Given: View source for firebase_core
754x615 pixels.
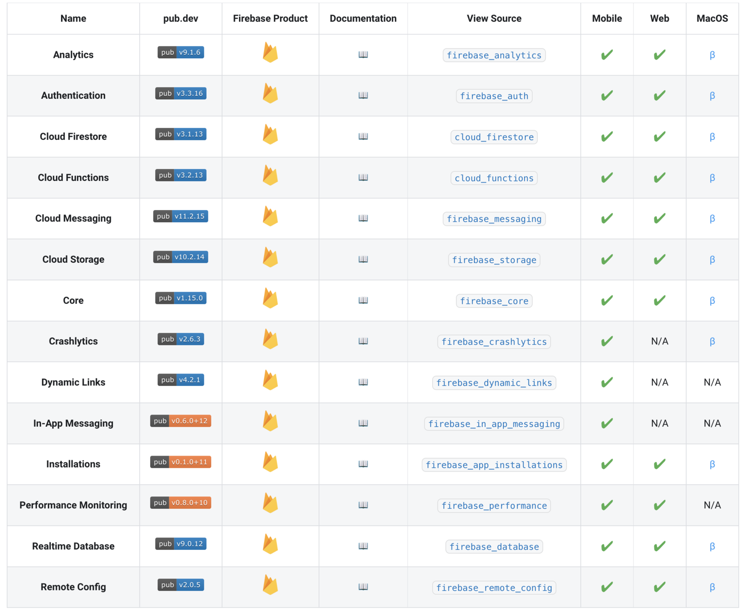Looking at the screenshot, I should pyautogui.click(x=494, y=301).
